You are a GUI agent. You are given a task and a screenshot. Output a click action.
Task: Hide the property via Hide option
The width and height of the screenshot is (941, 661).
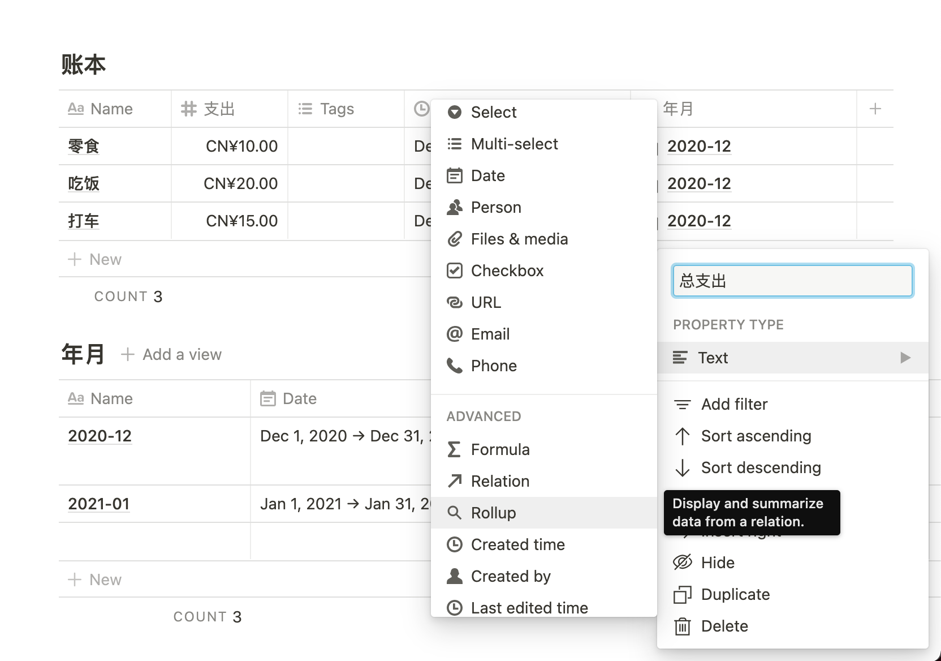[x=717, y=563]
